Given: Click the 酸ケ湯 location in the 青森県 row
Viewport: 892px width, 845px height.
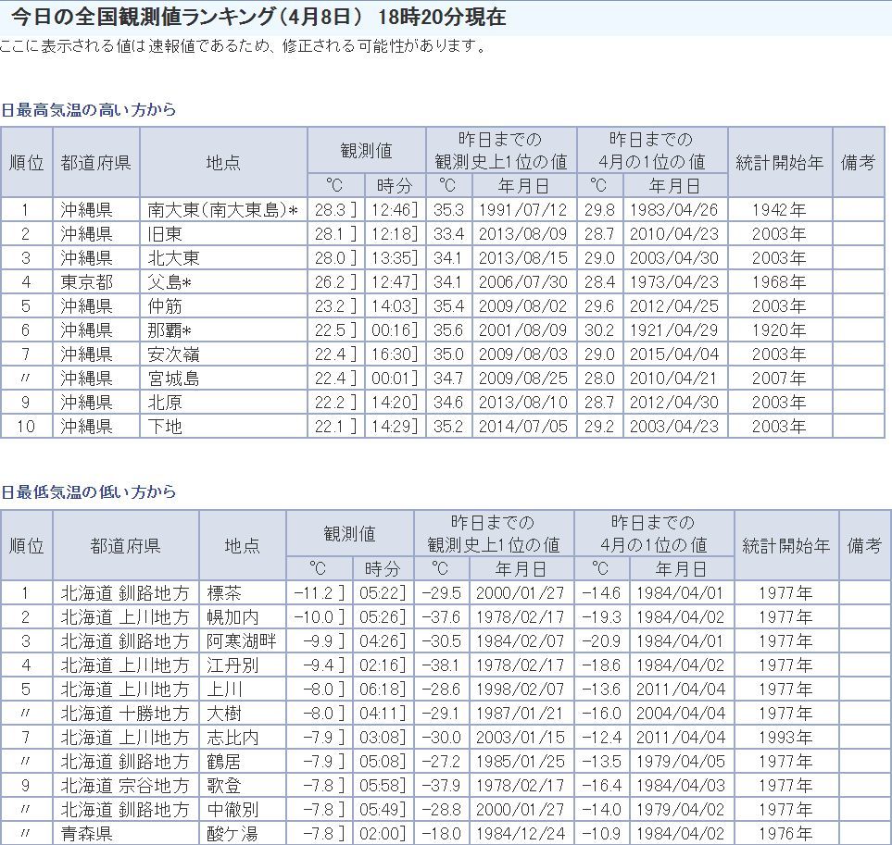Looking at the screenshot, I should coord(232,834).
